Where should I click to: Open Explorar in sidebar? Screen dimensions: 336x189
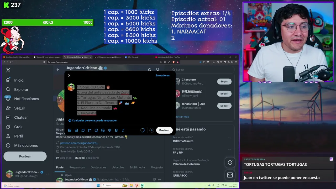(x=17, y=90)
